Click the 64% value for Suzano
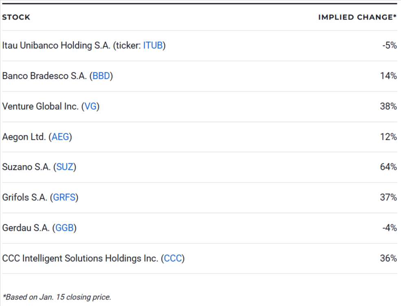 (x=388, y=167)
